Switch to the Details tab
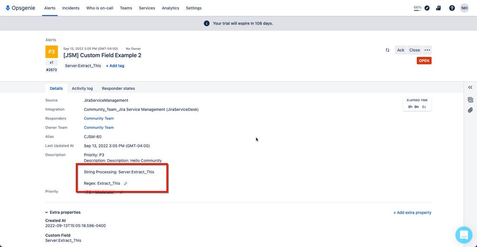 tap(56, 88)
